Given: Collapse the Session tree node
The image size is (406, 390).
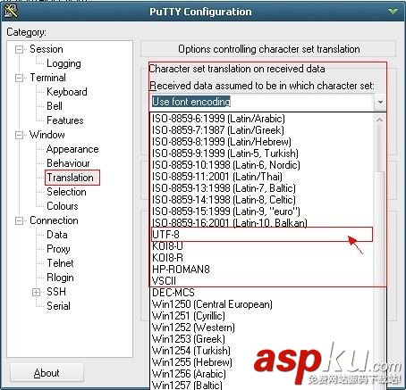Looking at the screenshot, I should [x=19, y=49].
